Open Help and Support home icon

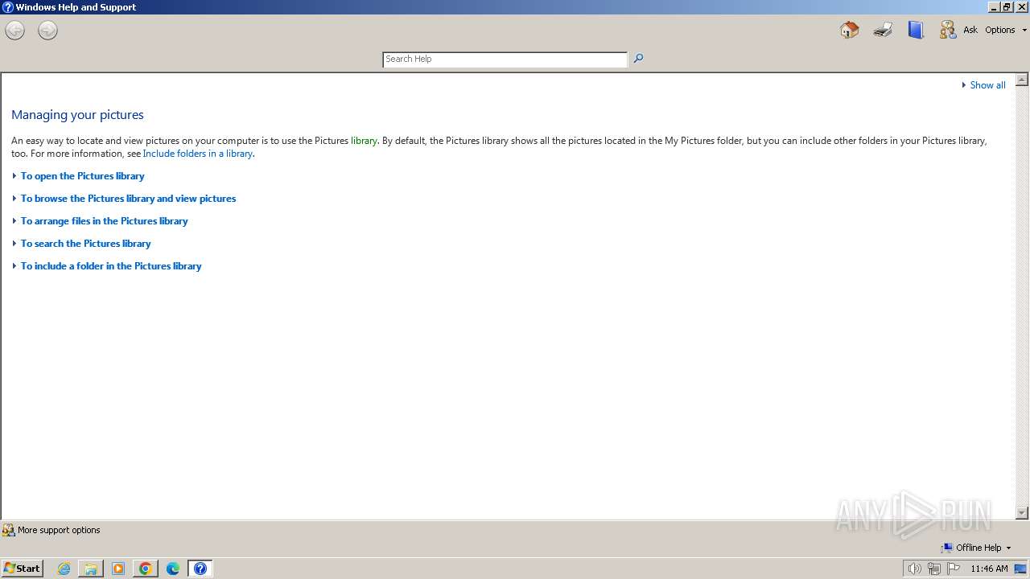tap(849, 30)
